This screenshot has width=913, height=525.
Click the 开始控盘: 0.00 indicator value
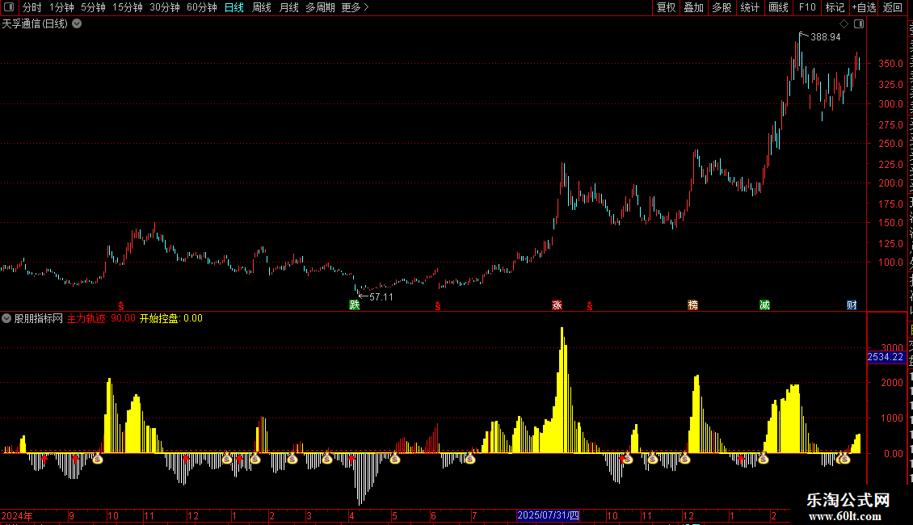tap(170, 318)
